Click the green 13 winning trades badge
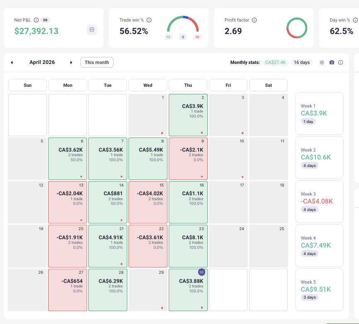Viewport: 359px width, 324px height. (x=168, y=37)
